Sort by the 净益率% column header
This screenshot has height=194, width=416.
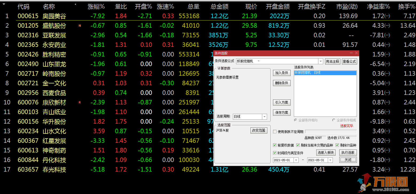pyautogui.click(x=378, y=7)
